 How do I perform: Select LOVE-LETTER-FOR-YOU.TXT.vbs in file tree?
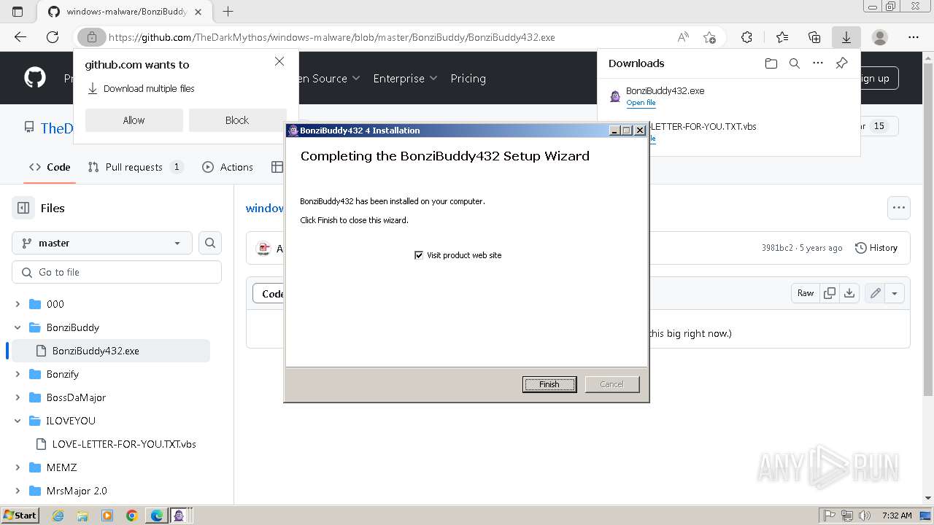(124, 444)
